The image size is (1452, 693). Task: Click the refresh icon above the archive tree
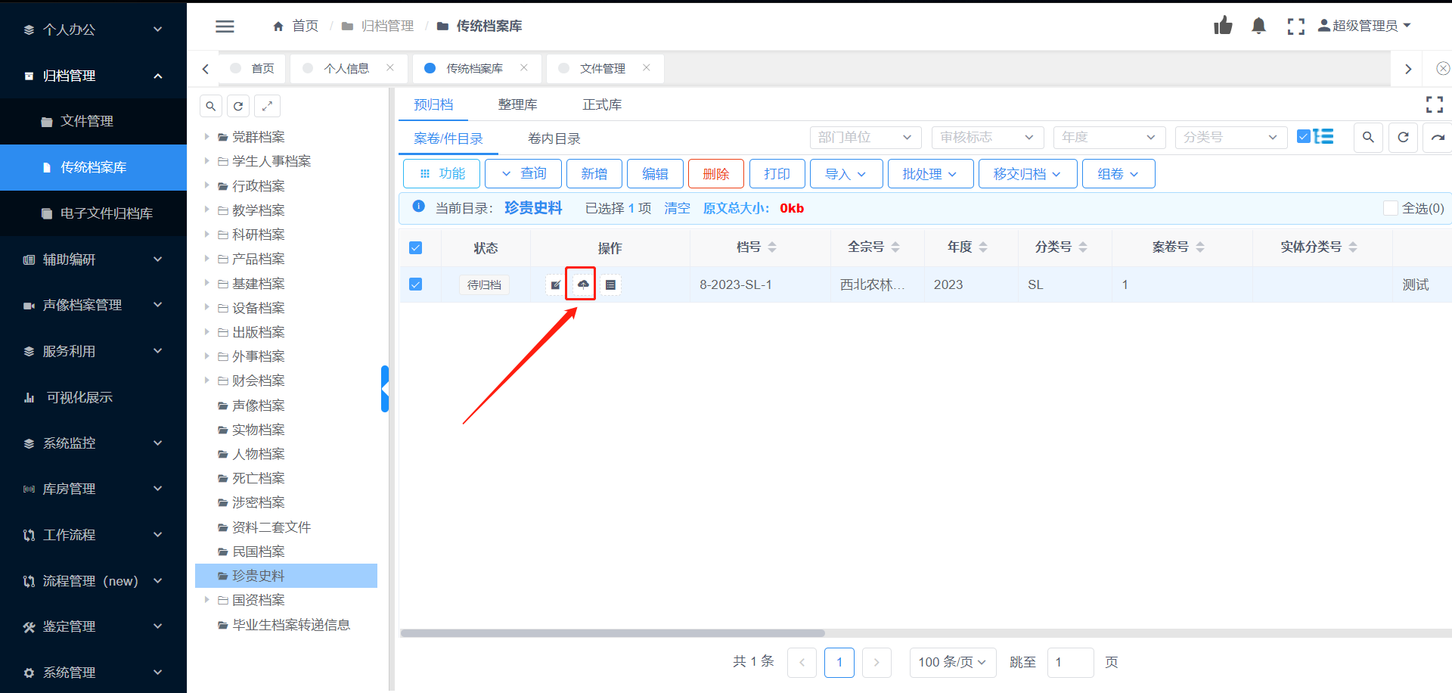pos(238,106)
